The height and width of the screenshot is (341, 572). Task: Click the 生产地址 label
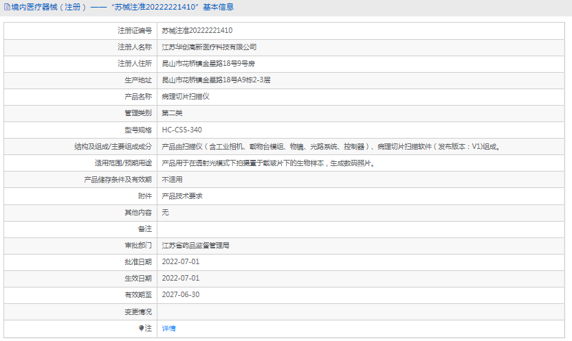[x=138, y=80]
